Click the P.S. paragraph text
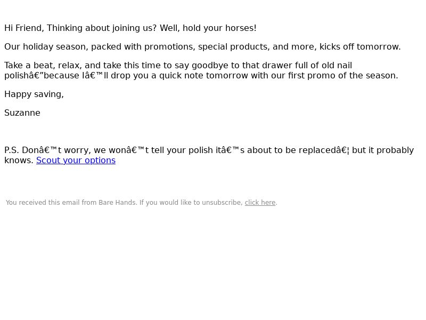Viewport: 426px width, 320px height. [209, 155]
